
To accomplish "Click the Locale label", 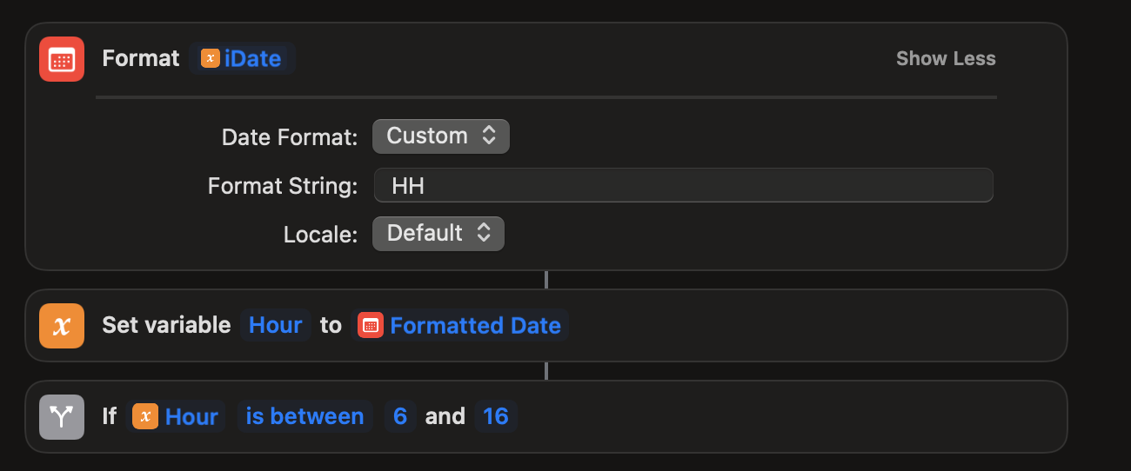I will click(x=320, y=235).
